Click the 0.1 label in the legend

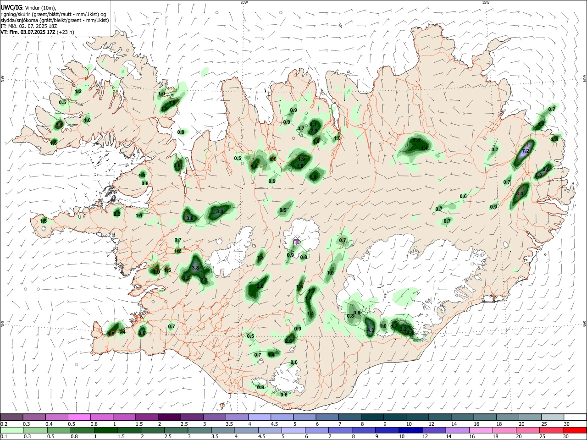point(4,436)
